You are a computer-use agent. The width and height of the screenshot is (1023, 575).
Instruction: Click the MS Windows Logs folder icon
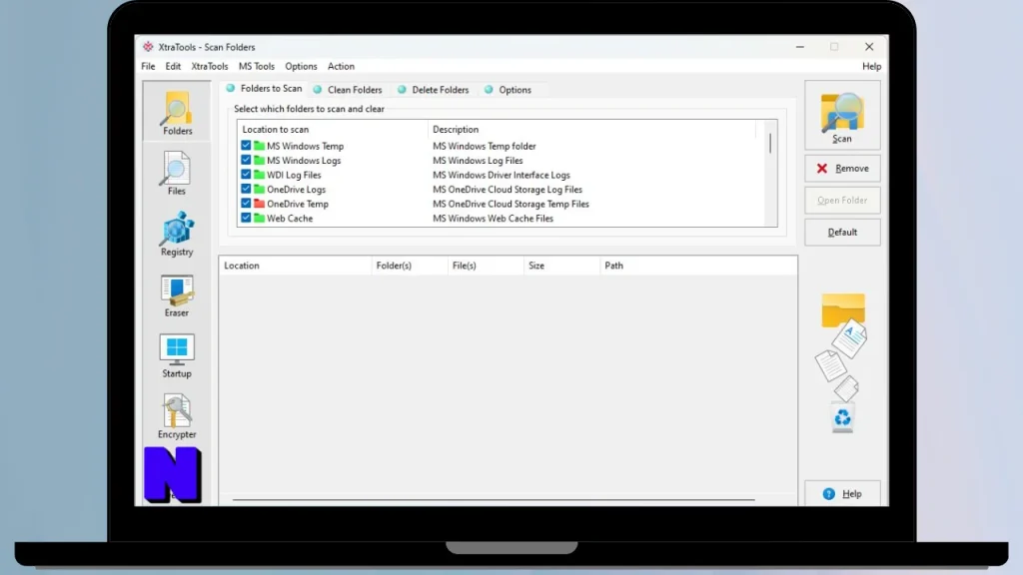point(259,161)
